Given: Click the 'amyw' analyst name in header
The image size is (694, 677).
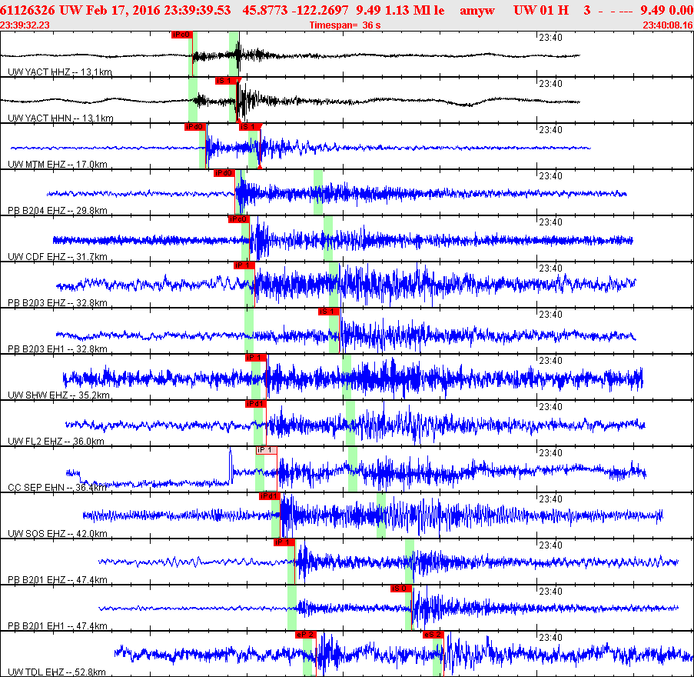Looking at the screenshot, I should click(x=477, y=11).
